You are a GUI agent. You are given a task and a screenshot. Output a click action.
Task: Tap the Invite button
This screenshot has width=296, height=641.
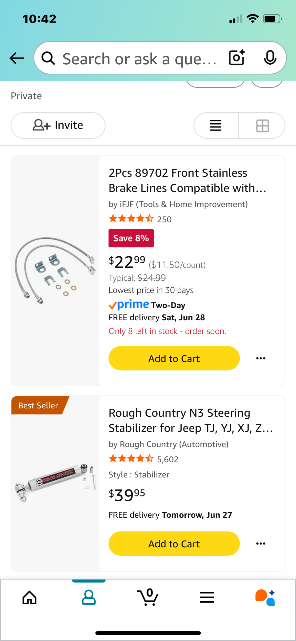(x=58, y=125)
